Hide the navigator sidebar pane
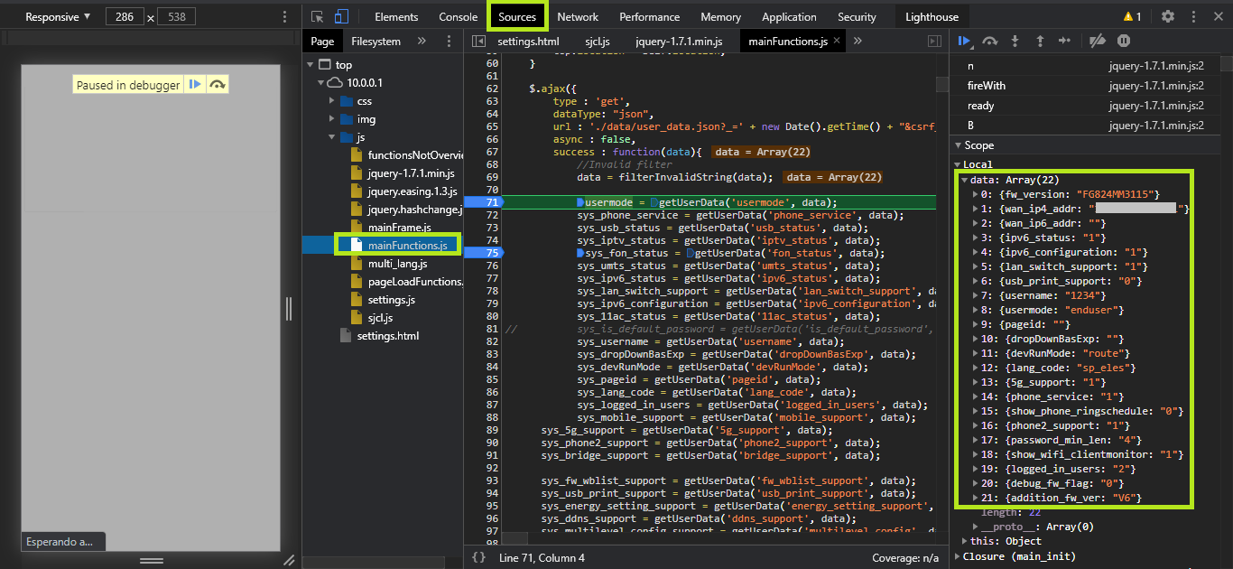 [478, 42]
